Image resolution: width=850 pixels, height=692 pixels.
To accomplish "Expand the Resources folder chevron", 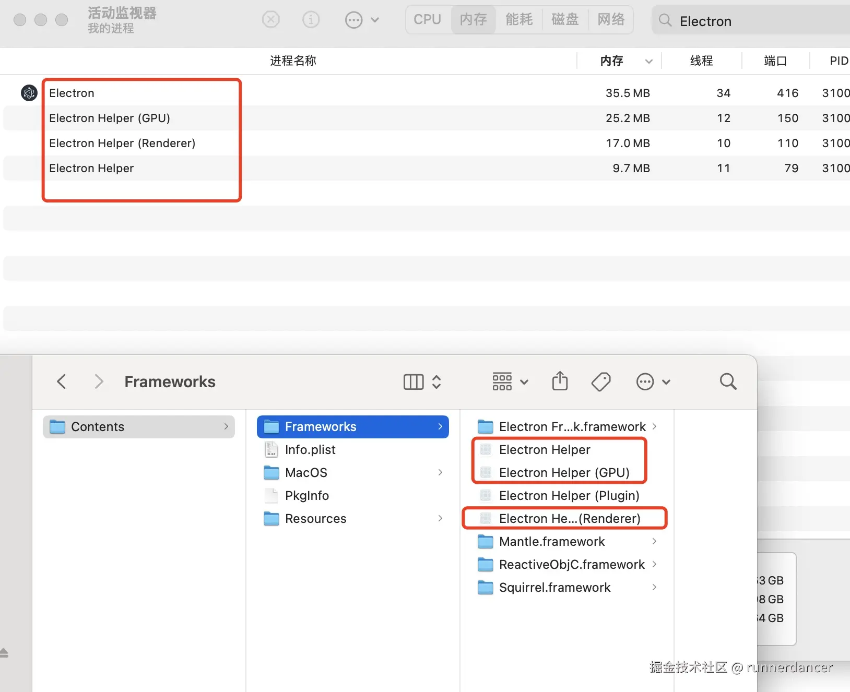I will point(440,518).
